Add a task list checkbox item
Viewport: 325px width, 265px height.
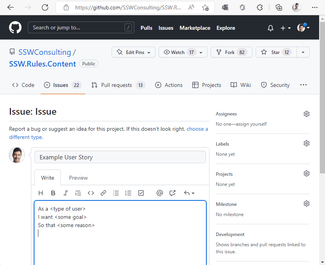click(x=141, y=193)
